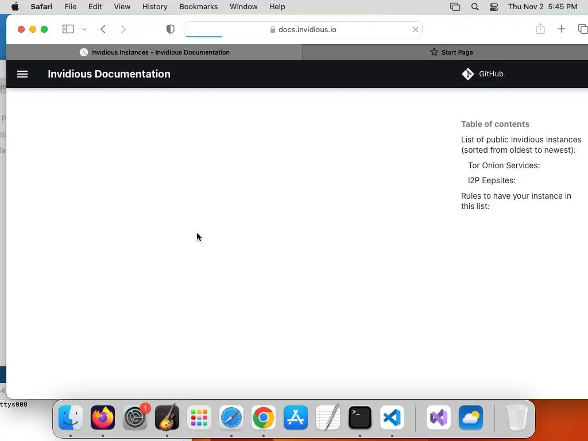Screen dimensions: 588x441
Task: Add a new tab with plus button
Action: (x=561, y=29)
